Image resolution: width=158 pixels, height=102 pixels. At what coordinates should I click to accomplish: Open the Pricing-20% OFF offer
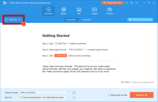112,3
